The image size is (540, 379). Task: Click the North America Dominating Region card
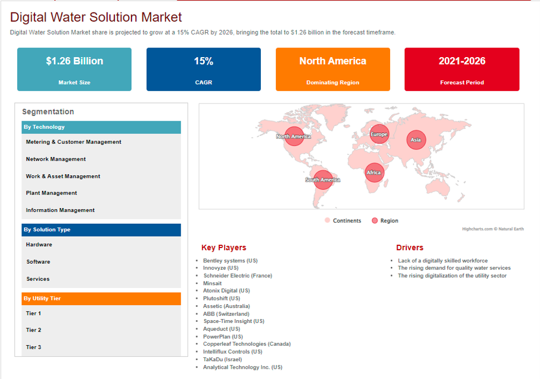(x=333, y=69)
